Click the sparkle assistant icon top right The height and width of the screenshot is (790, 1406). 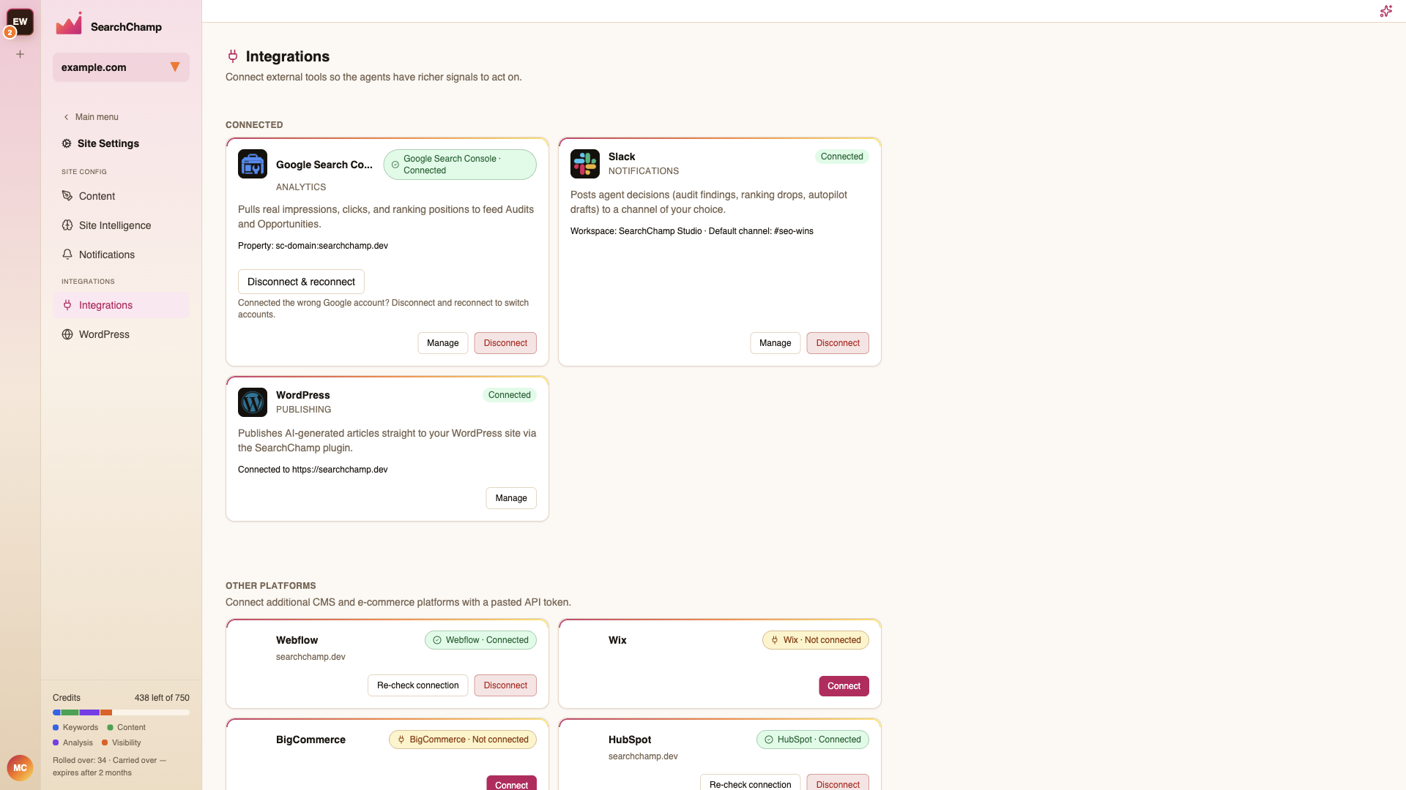pyautogui.click(x=1385, y=11)
